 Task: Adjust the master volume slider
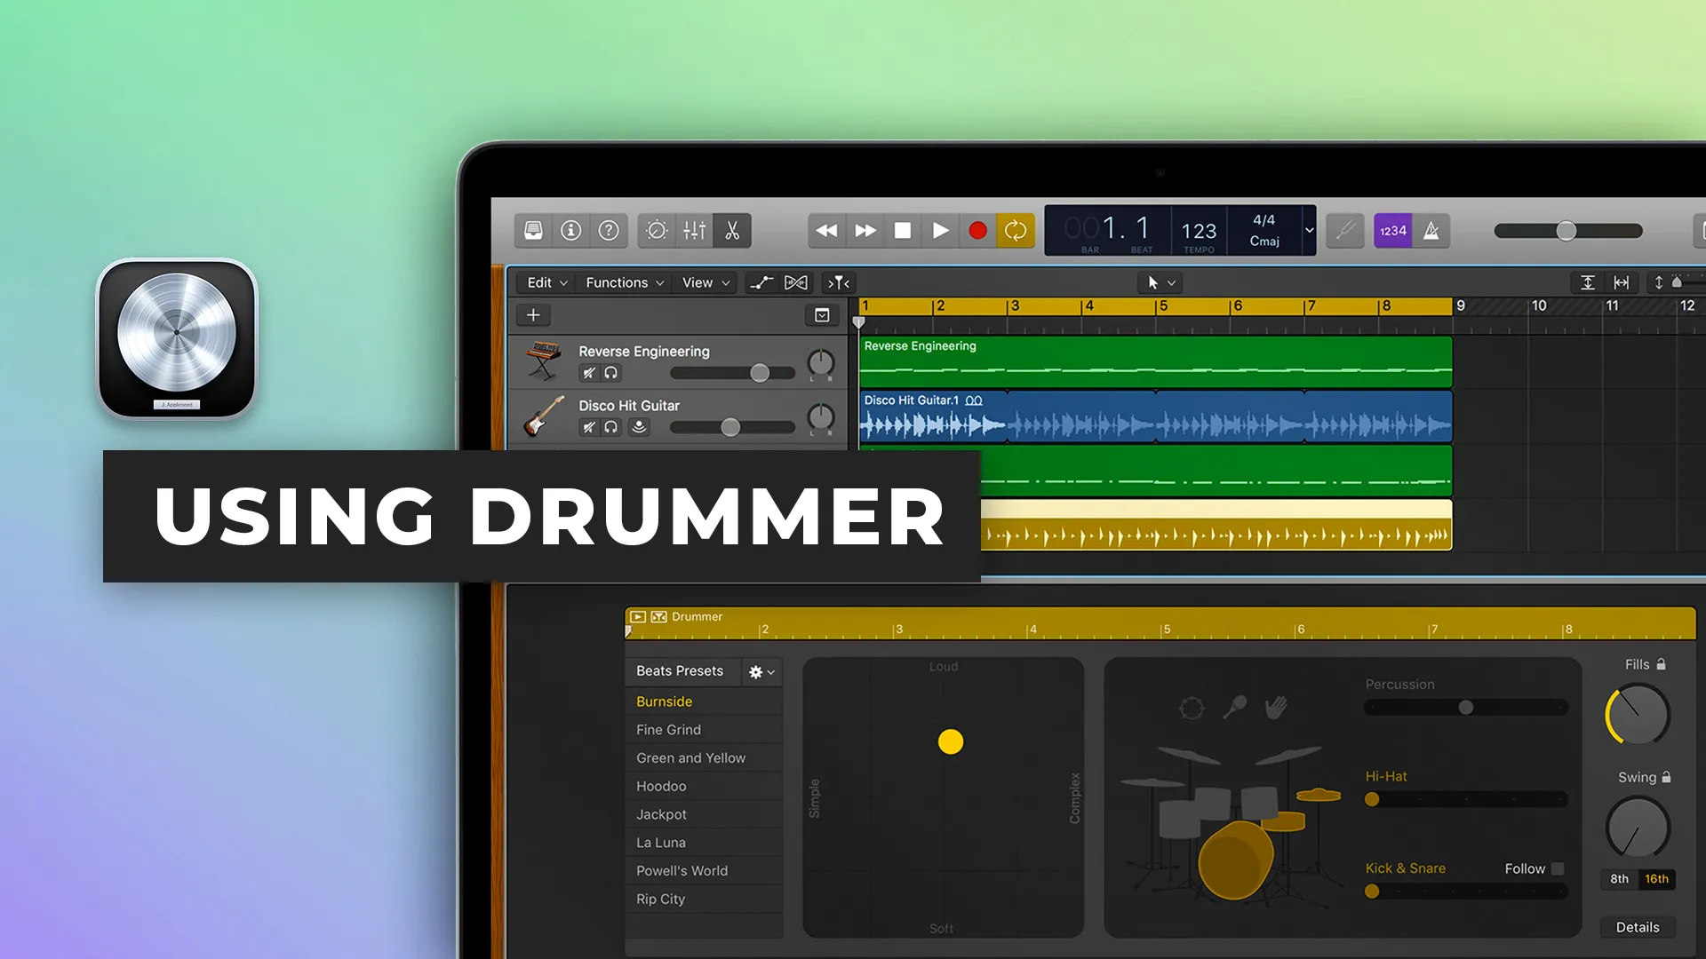(1567, 231)
